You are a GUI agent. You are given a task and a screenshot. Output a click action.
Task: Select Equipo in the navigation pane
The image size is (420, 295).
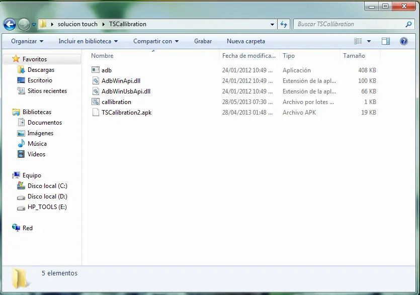click(32, 175)
